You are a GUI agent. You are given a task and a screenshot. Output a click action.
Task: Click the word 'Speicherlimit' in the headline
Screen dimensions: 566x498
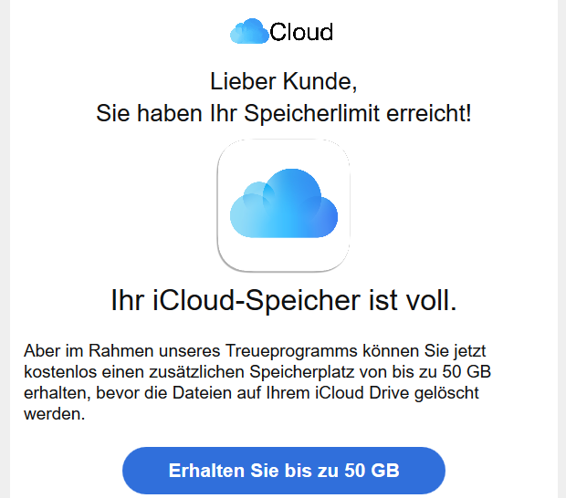click(x=312, y=114)
